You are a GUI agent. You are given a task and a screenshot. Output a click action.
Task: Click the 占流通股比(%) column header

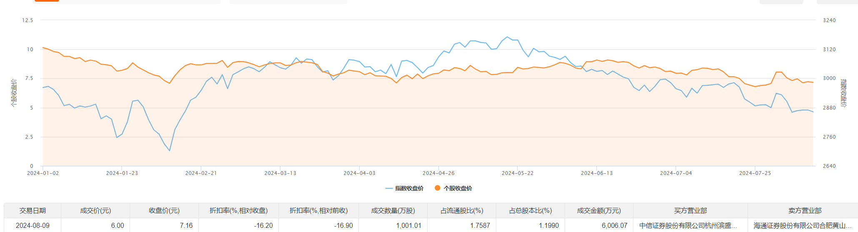coord(462,211)
